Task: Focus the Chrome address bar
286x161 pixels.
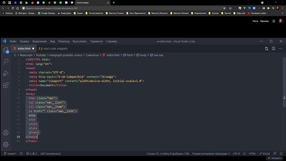Action: pos(122,8)
